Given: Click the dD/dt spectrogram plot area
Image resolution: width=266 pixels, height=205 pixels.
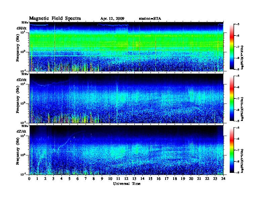Looking at the screenshot, I should coord(126,98).
